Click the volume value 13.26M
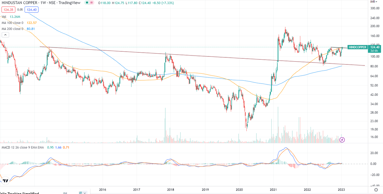The height and width of the screenshot is (194, 383). [x=14, y=17]
